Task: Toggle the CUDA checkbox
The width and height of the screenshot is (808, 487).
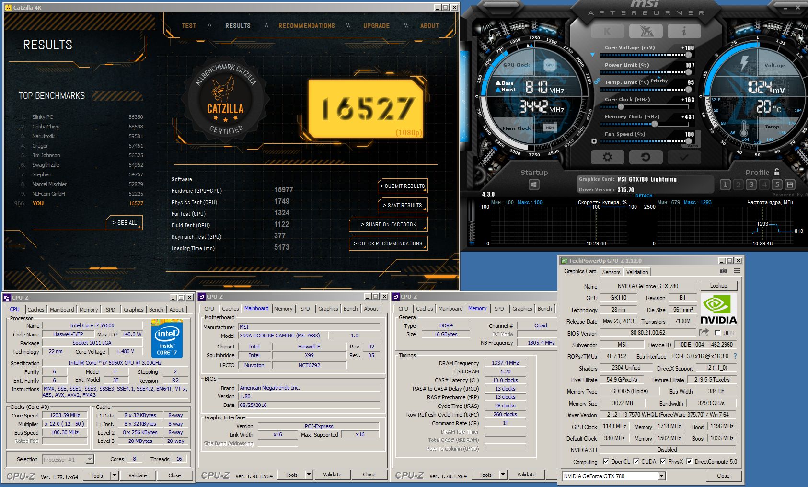Action: pos(636,462)
